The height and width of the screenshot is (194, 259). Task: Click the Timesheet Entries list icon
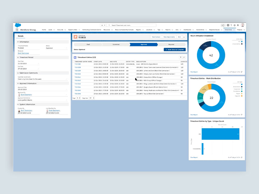75,57
